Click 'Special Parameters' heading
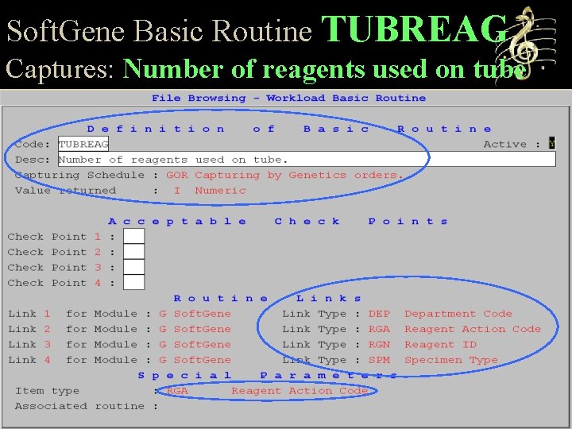Image resolution: width=572 pixels, height=429 pixels. click(x=267, y=375)
